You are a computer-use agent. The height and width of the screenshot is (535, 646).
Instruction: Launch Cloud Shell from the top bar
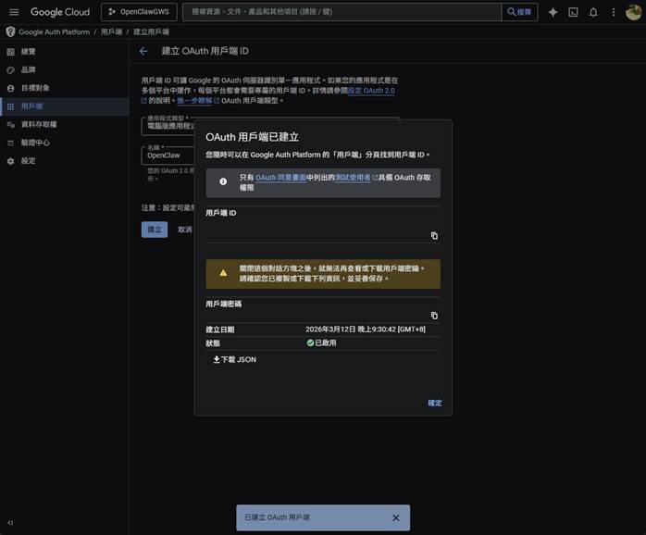573,12
